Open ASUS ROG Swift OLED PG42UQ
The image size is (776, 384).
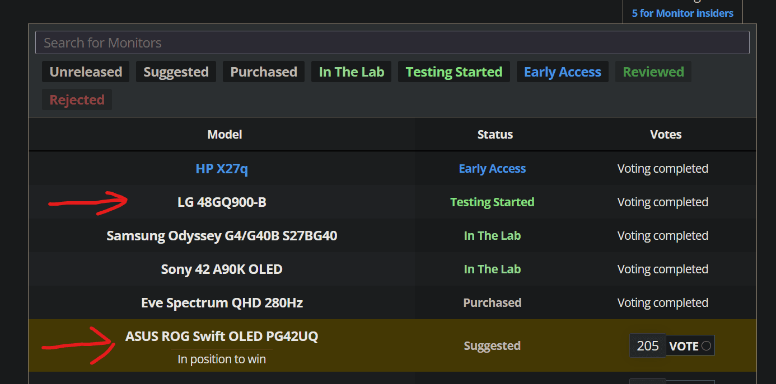click(222, 336)
